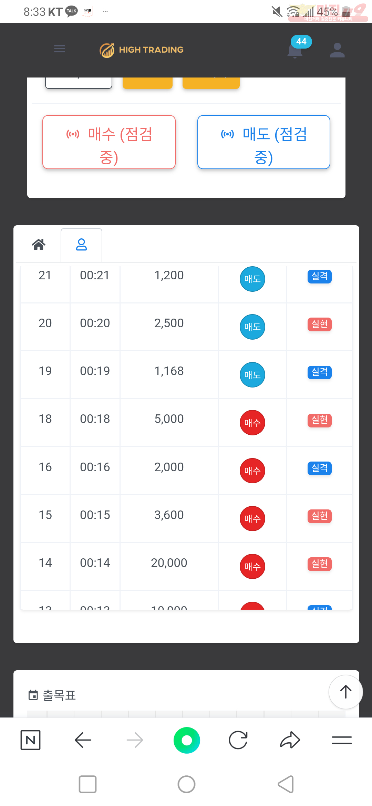Tap the green circle Naver search button
This screenshot has height=806, width=372.
(x=187, y=740)
